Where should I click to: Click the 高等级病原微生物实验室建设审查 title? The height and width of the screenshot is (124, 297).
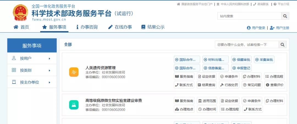point(114,100)
